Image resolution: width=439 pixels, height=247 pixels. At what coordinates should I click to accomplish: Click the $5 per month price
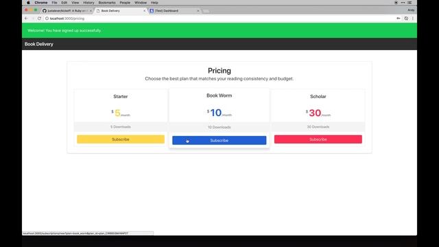[x=121, y=113]
